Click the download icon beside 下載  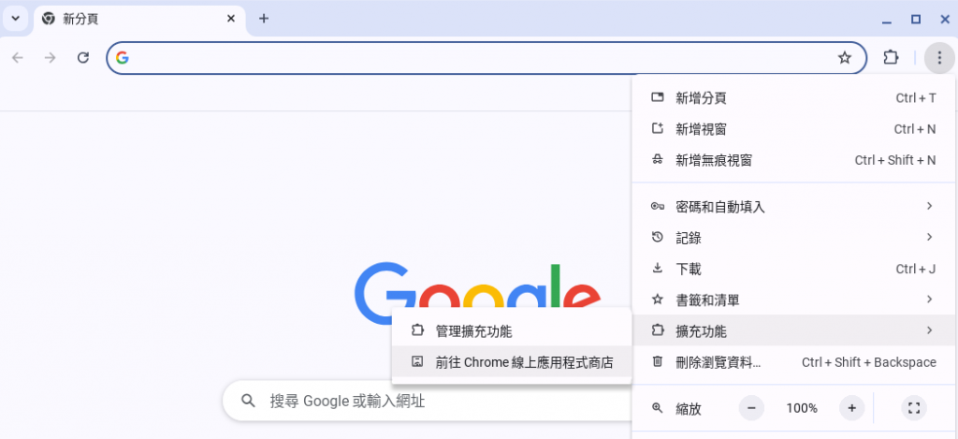click(x=658, y=269)
